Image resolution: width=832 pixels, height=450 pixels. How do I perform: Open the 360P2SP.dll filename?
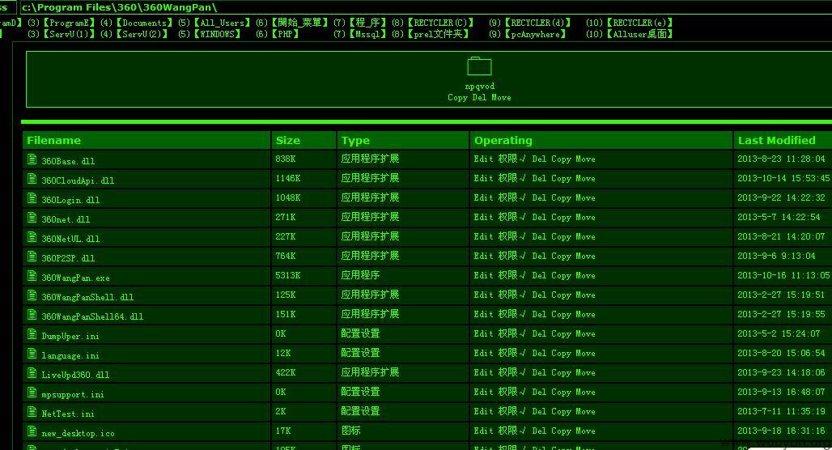[69, 258]
